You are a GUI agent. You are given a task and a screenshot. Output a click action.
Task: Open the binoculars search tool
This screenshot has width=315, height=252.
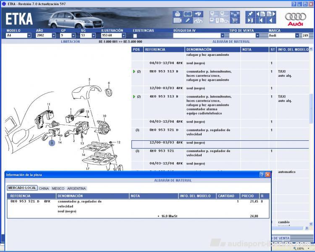pos(198,14)
